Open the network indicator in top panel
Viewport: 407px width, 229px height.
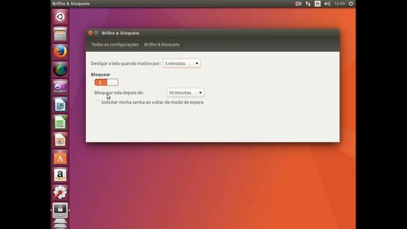pyautogui.click(x=308, y=4)
